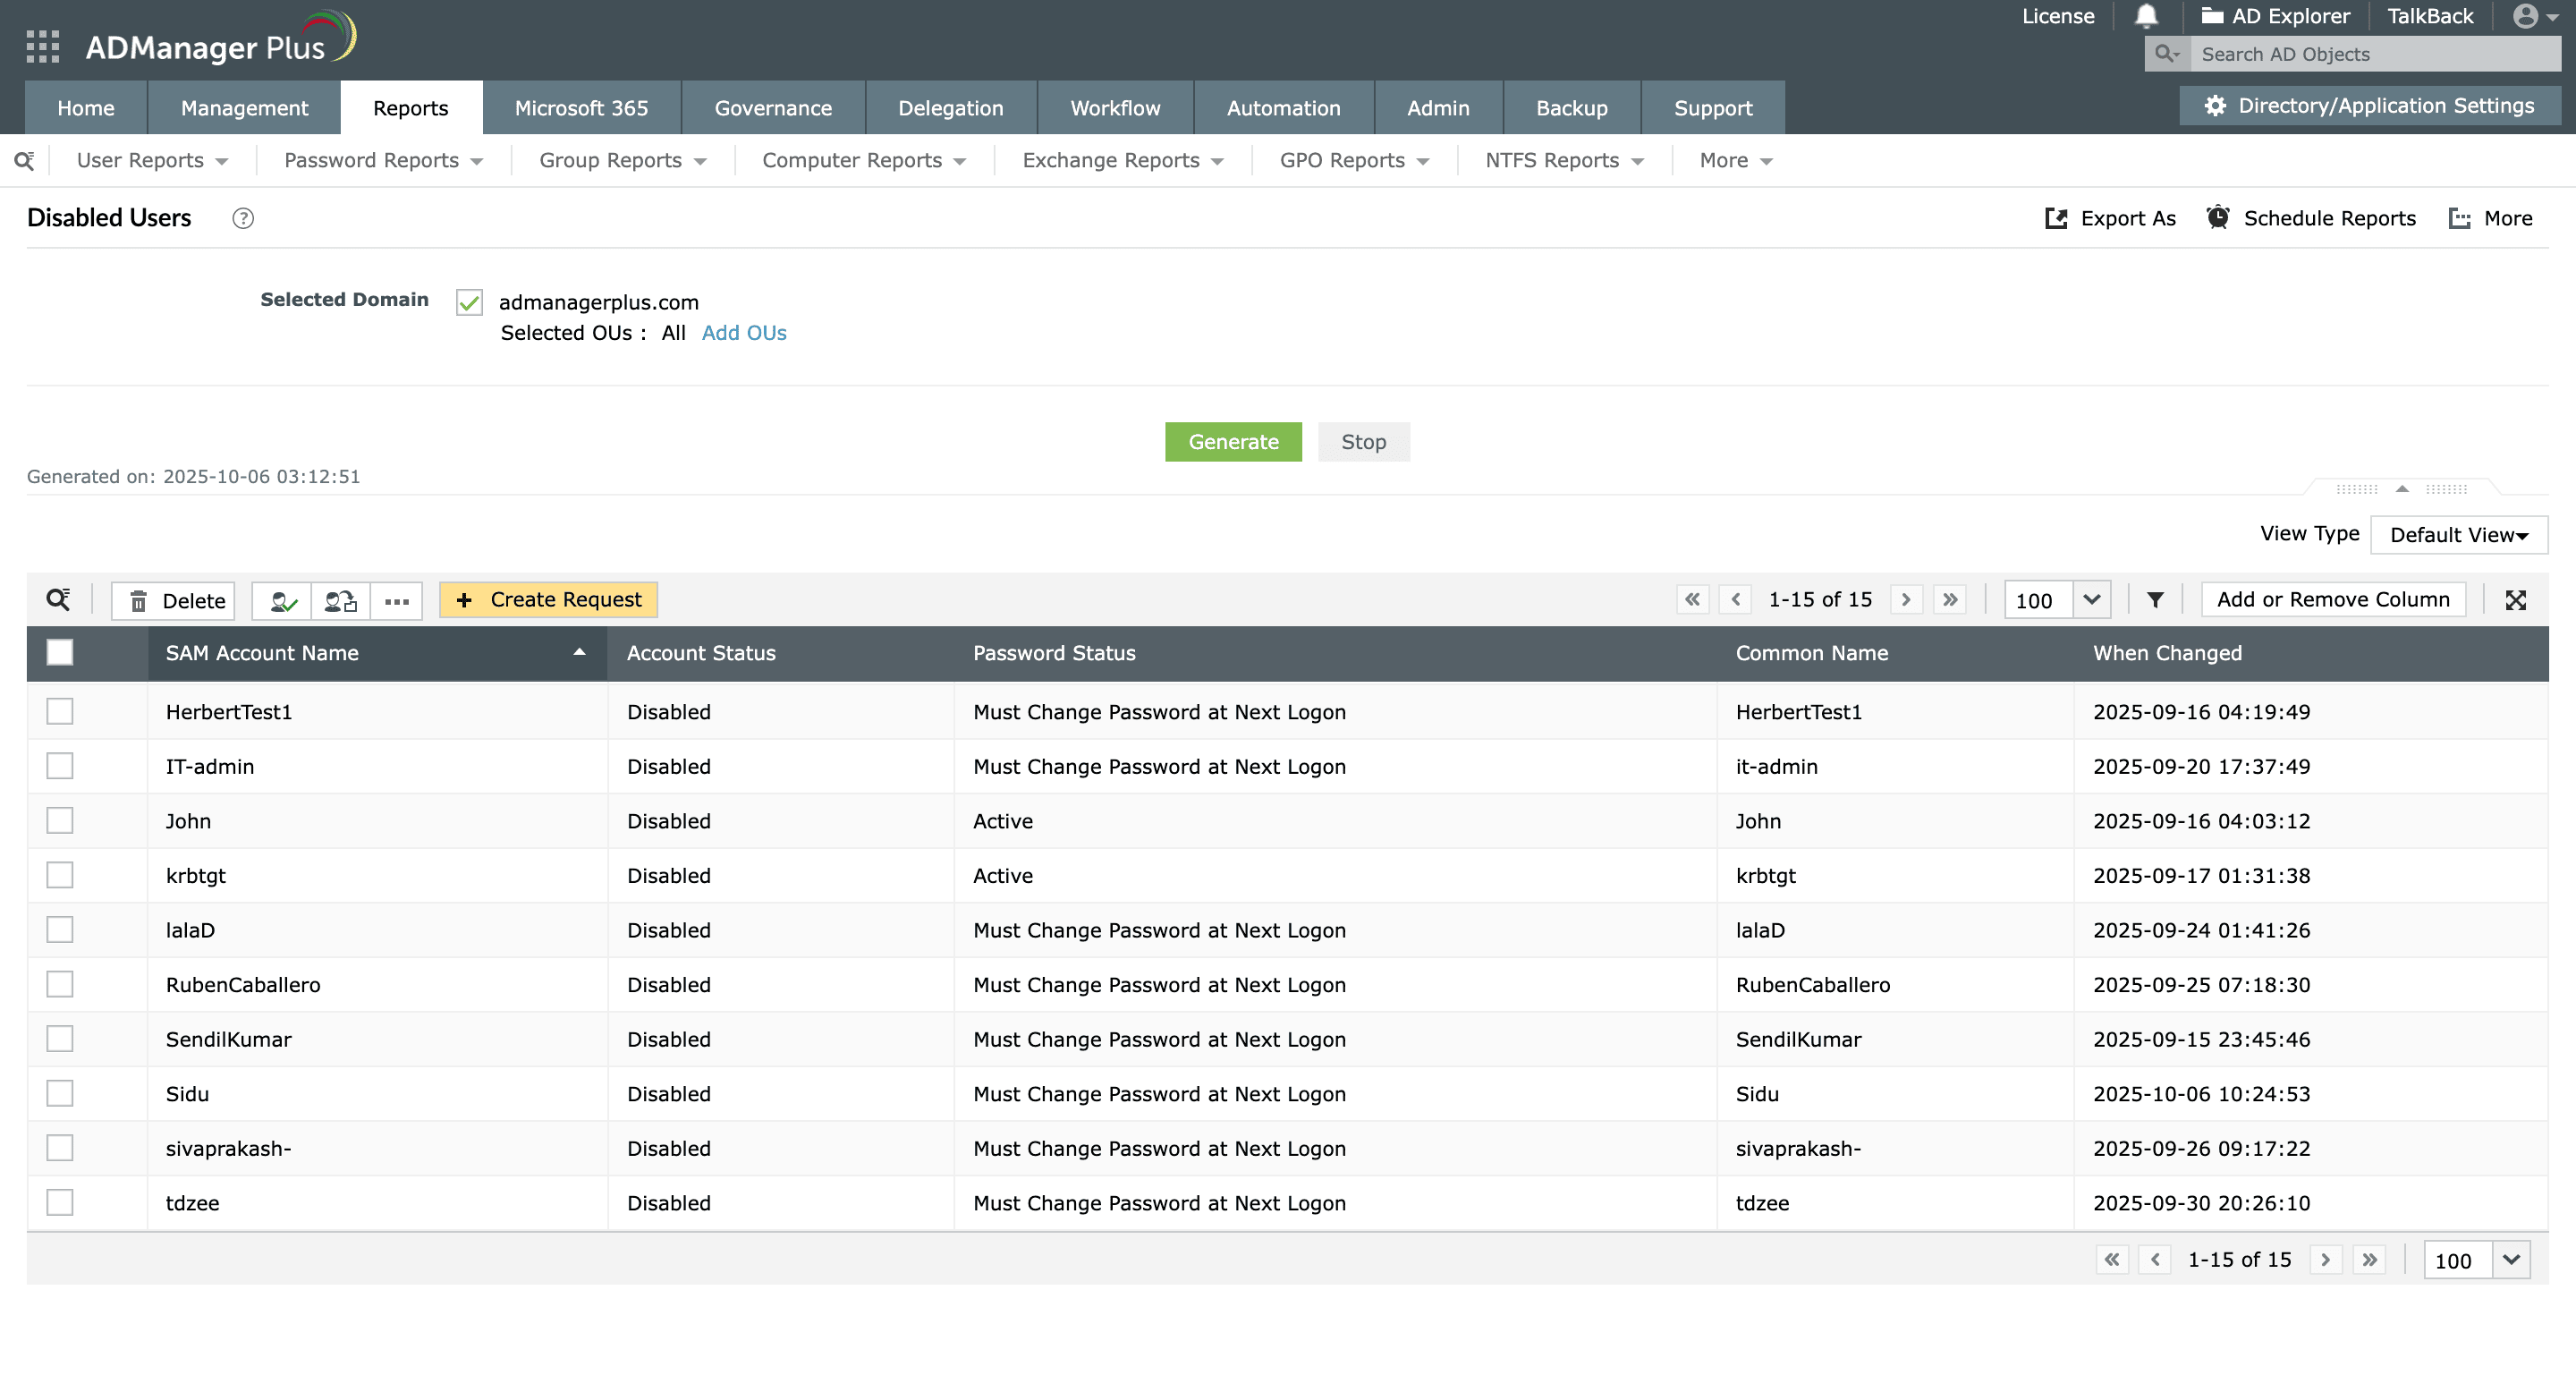Open the Governance tab
The height and width of the screenshot is (1392, 2576).
[x=773, y=108]
